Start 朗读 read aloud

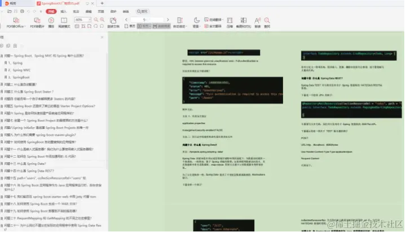[x=257, y=23]
